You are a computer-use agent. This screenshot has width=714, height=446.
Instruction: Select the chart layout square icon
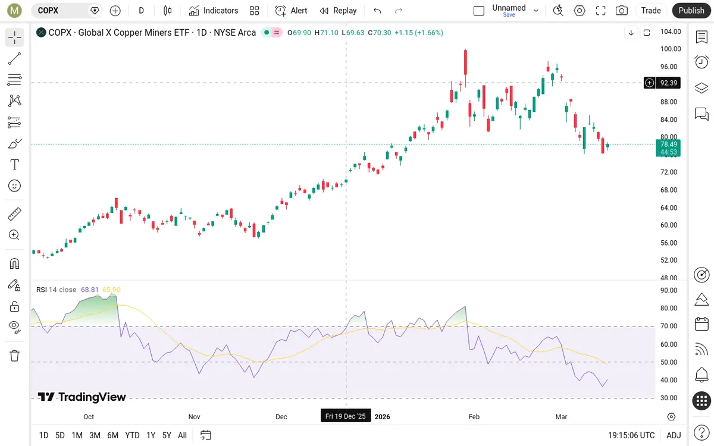[479, 10]
